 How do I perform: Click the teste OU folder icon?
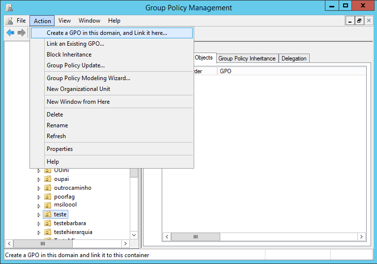click(x=48, y=214)
